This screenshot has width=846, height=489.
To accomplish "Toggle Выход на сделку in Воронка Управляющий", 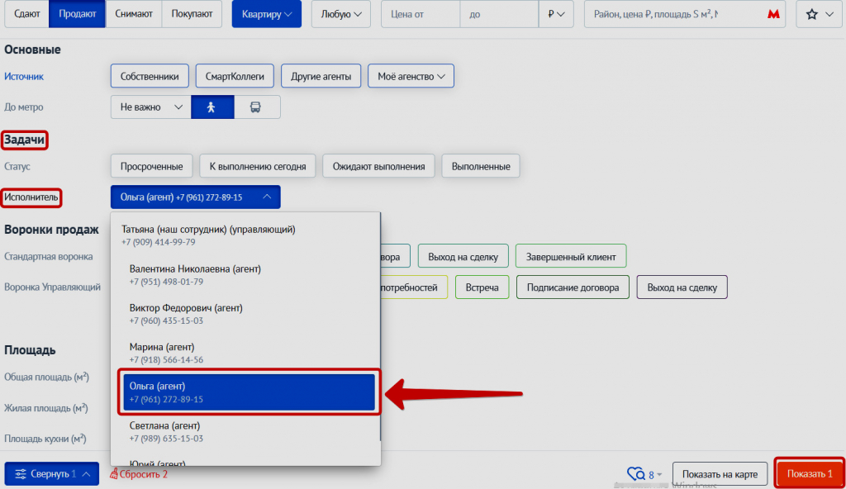I will (682, 287).
